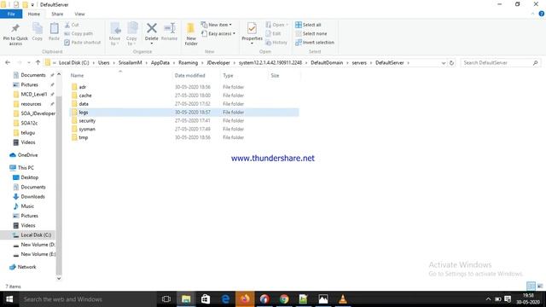Screen dimensions: 546x307
Task: Open the File menu tab
Action: tap(11, 14)
